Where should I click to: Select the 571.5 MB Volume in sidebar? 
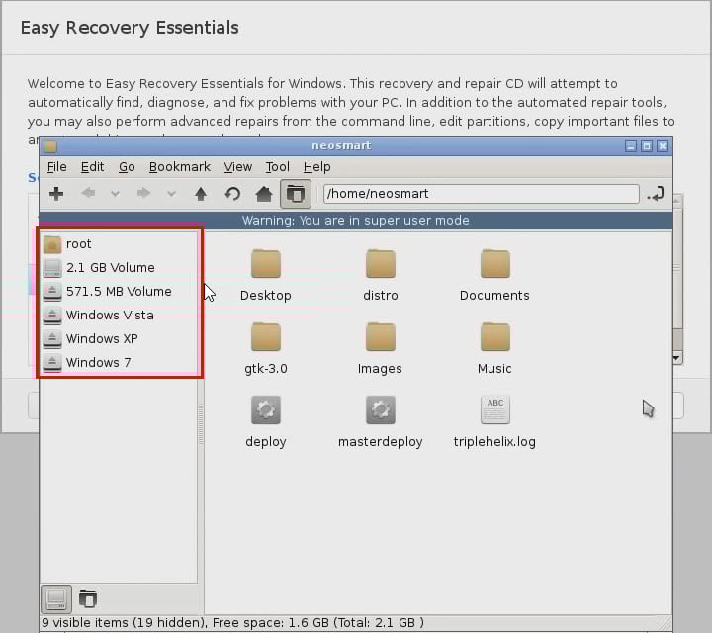click(x=120, y=292)
